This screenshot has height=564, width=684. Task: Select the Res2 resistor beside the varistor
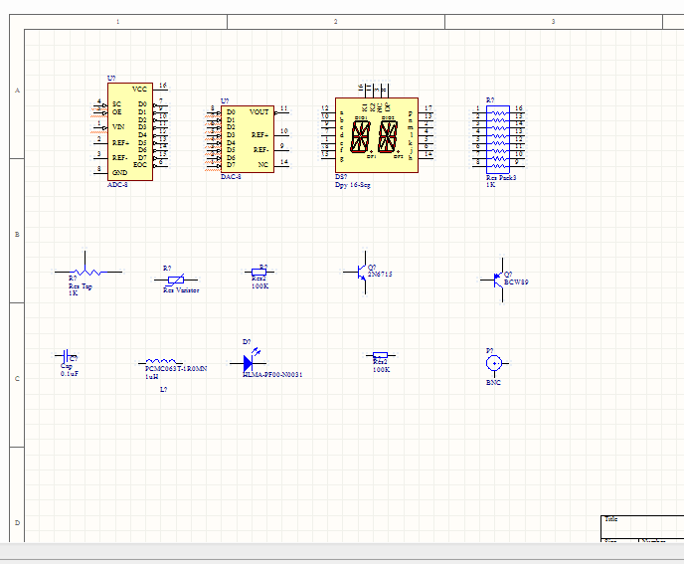(258, 272)
